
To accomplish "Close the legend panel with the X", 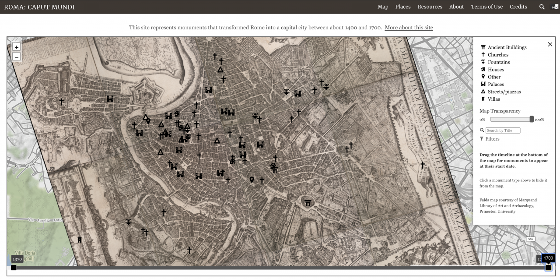I will click(x=550, y=44).
